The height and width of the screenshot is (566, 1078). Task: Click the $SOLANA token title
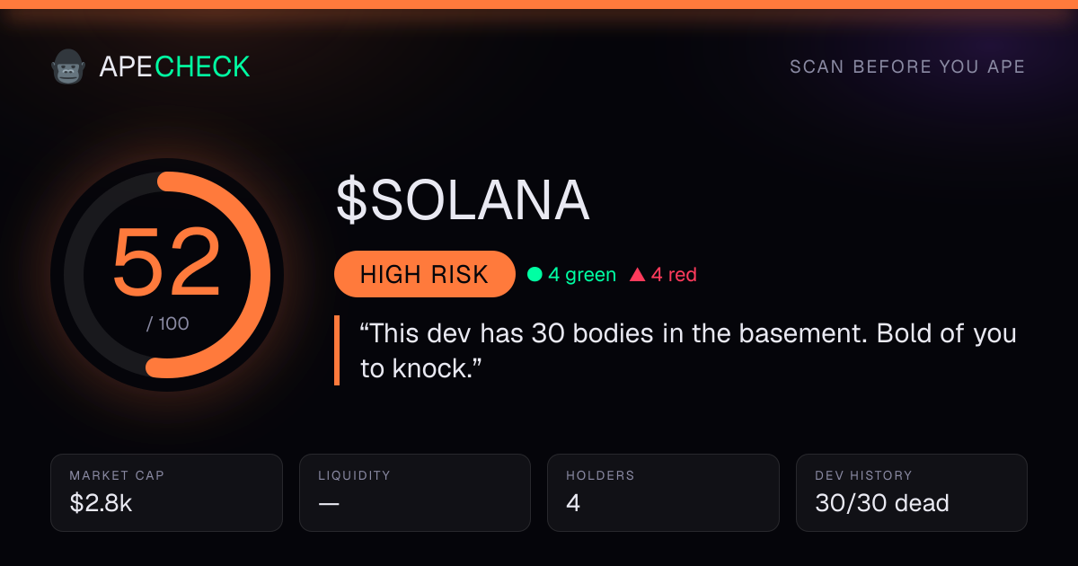click(x=463, y=200)
